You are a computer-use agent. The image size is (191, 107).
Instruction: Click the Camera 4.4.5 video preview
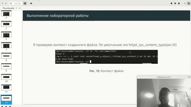point(164,93)
